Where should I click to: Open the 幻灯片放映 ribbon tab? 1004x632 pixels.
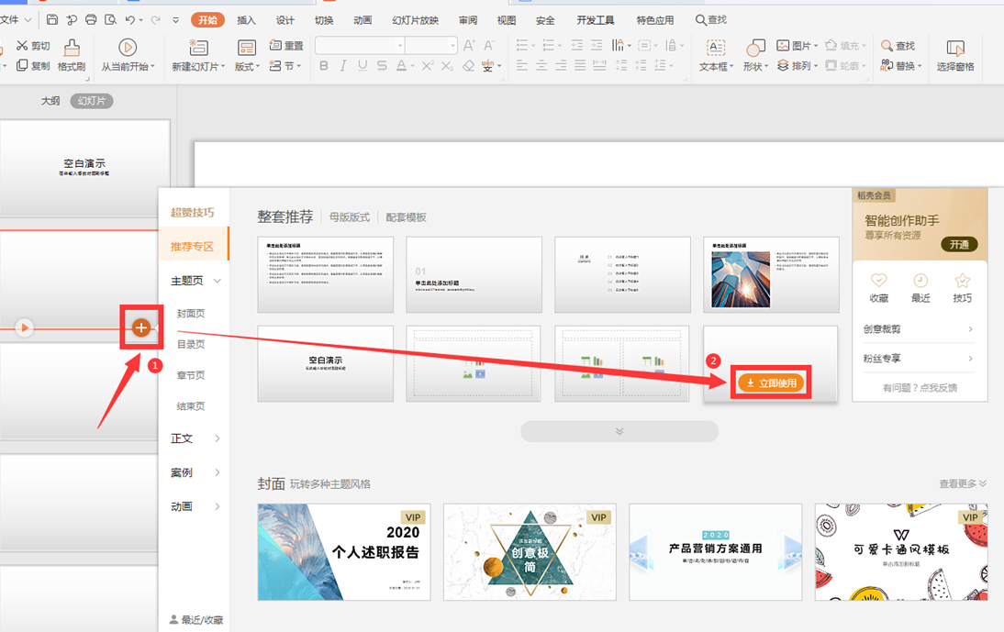(x=416, y=20)
